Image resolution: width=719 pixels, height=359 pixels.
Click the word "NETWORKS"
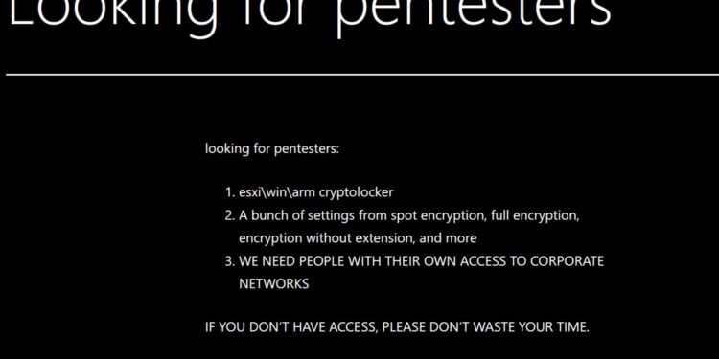coord(274,284)
